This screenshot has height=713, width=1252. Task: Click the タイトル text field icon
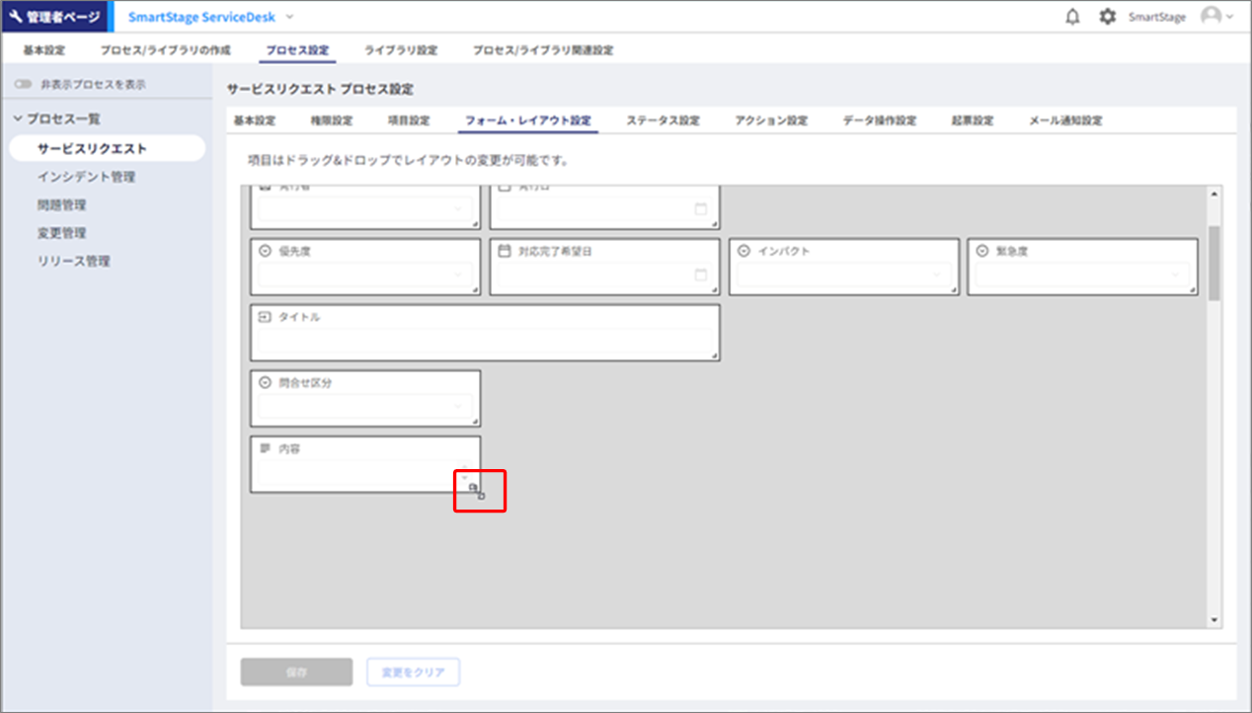tap(265, 318)
